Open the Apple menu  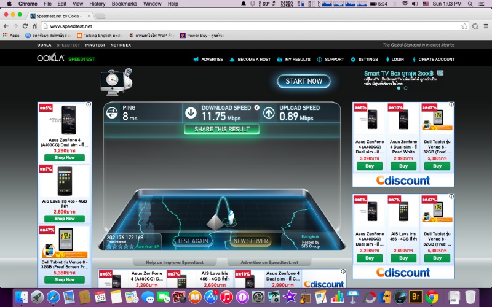(x=9, y=4)
